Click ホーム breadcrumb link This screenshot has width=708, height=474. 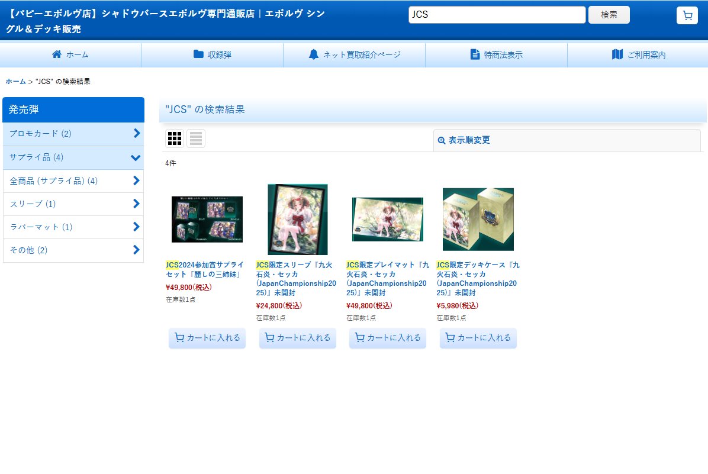(x=16, y=81)
